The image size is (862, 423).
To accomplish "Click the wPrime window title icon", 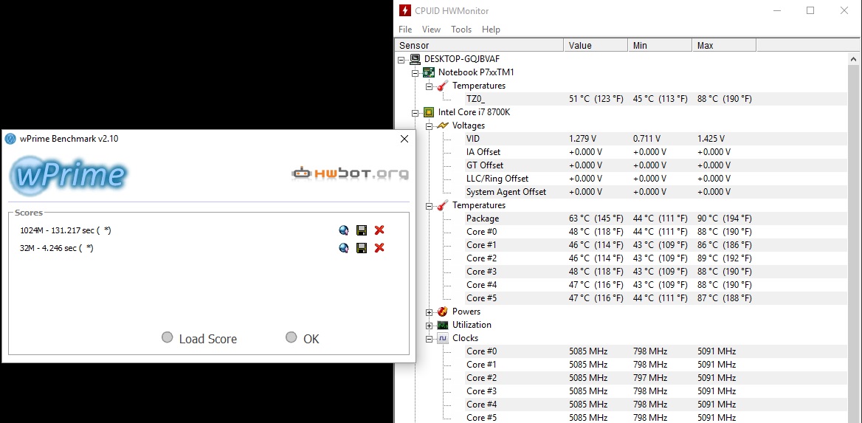I will coord(10,139).
